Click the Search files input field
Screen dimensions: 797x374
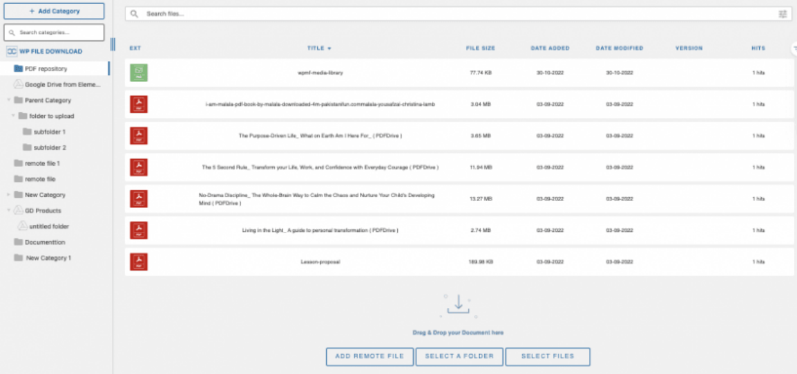(448, 13)
